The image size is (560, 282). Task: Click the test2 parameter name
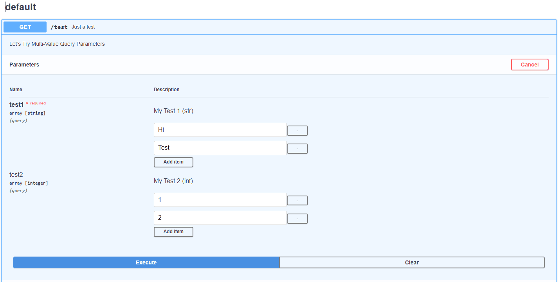click(16, 174)
